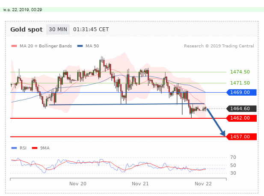Click the RSI 30 level label
Image resolution: width=264 pixels, height=196 pixels.
click(x=233, y=173)
